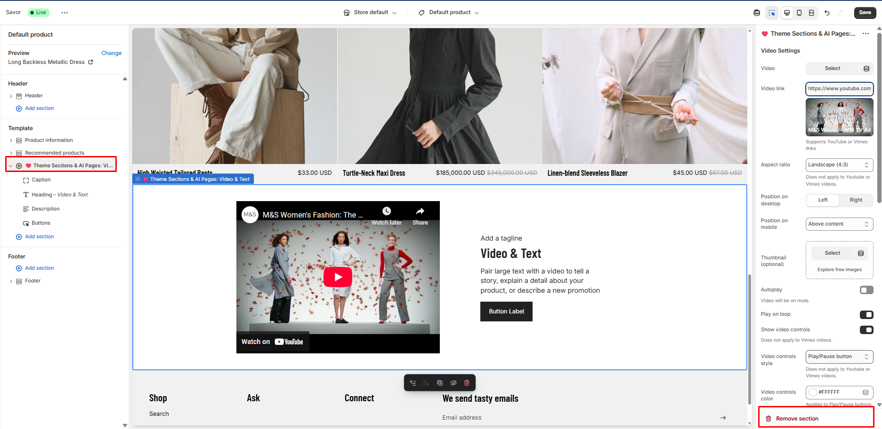
Task: Open three-dot menu beside Theme Sections title
Action: tap(866, 33)
